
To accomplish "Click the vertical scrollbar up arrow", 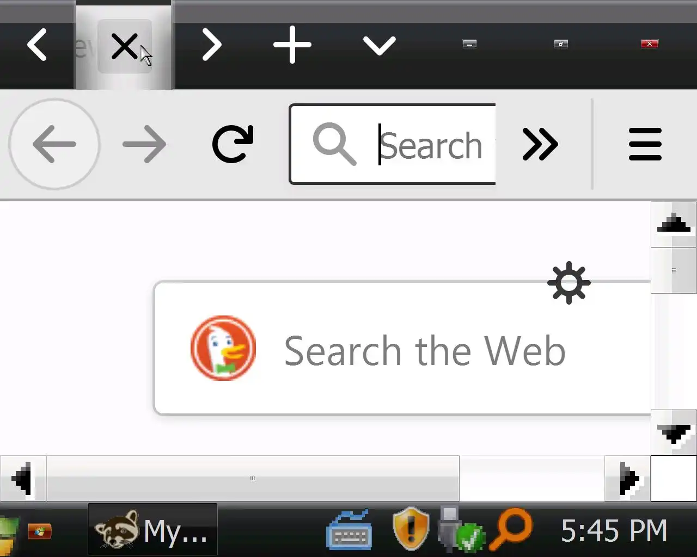I will click(674, 224).
